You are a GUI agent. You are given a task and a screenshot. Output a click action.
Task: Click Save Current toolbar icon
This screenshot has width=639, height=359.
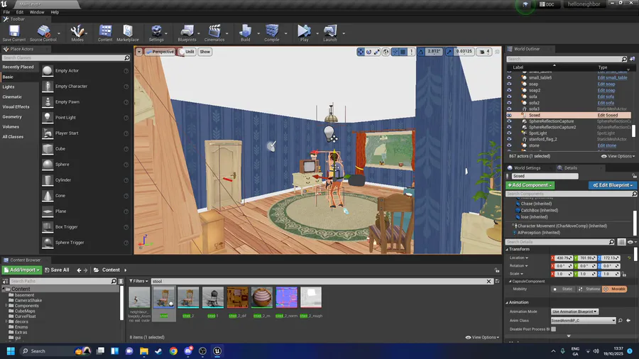pyautogui.click(x=14, y=33)
